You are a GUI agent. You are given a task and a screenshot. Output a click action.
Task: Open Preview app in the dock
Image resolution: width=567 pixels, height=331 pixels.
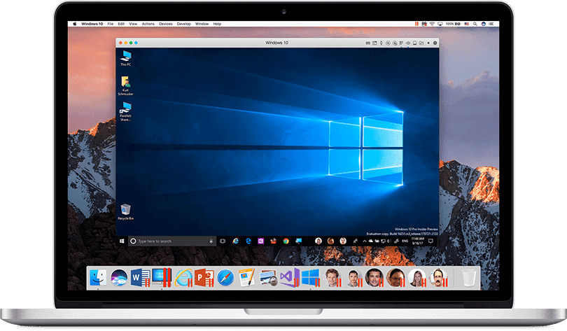coord(268,278)
